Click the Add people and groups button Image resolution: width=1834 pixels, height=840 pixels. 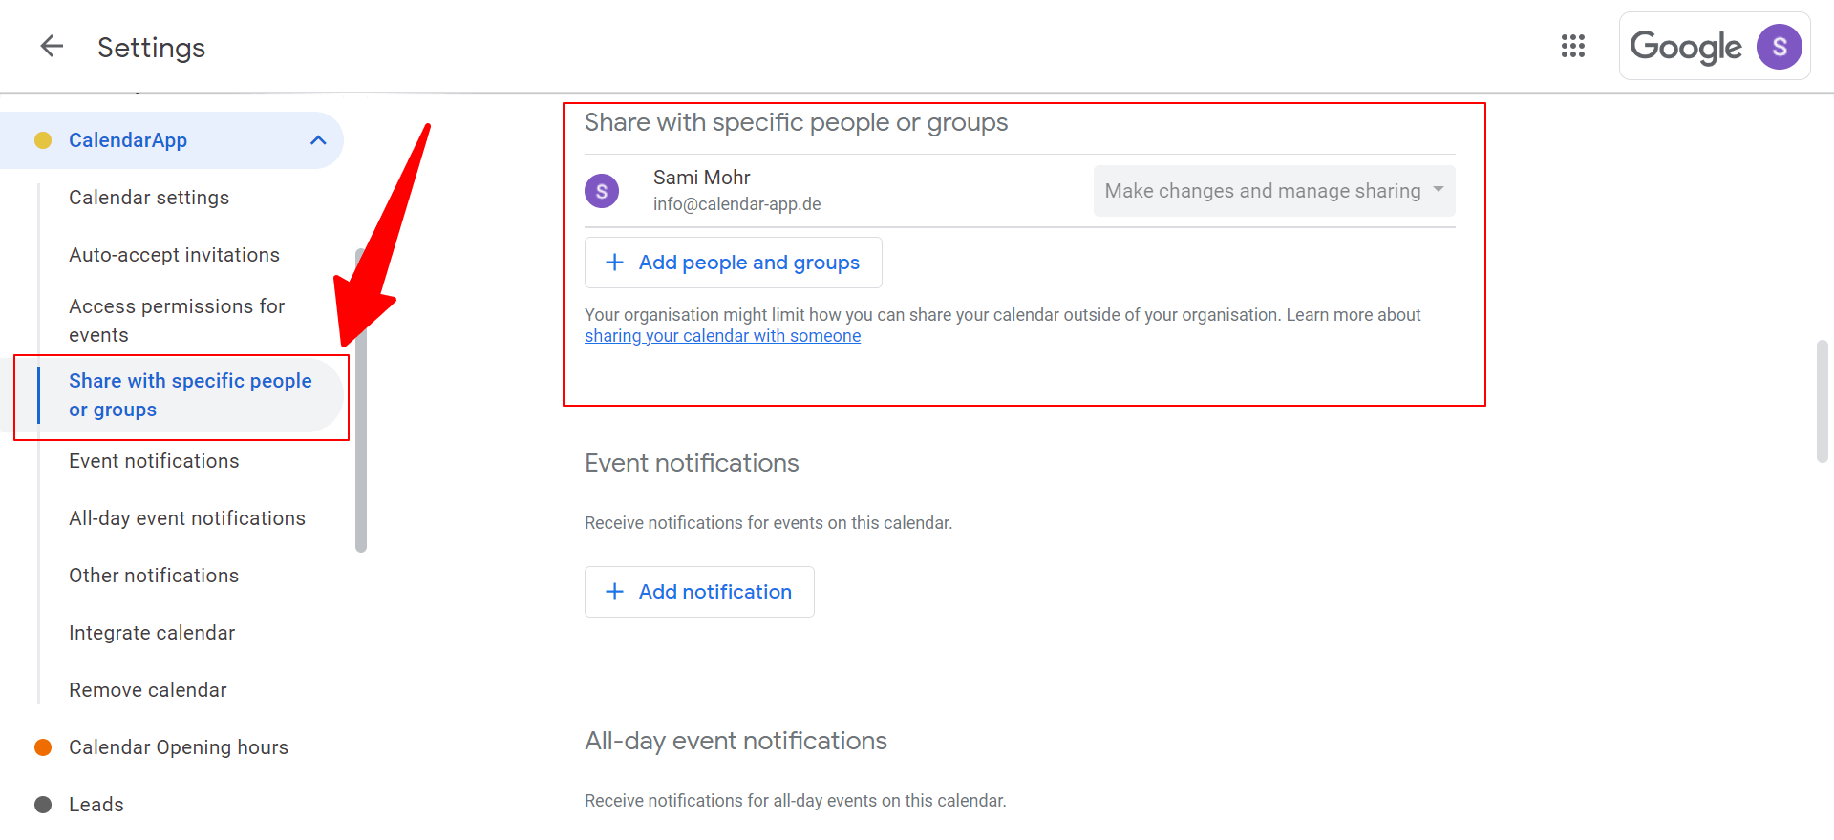(733, 262)
